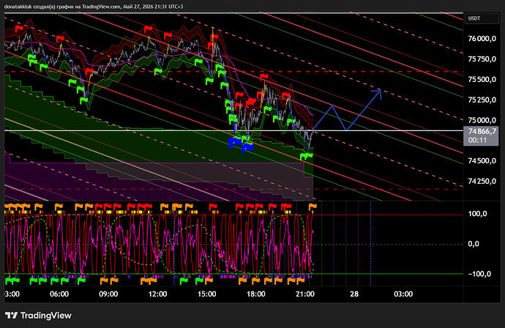Click the 75000,0 price axis label

tap(482, 121)
